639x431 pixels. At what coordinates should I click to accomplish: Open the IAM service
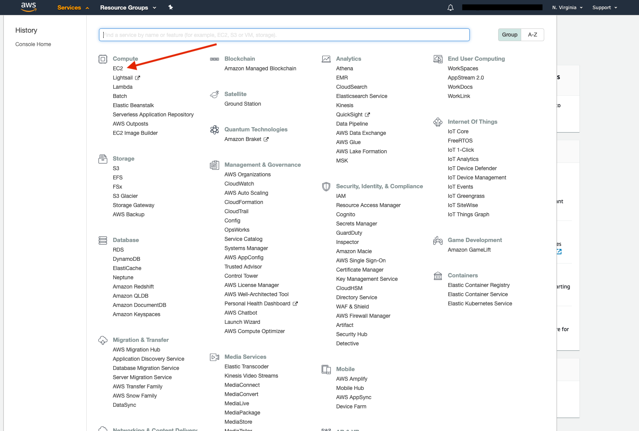pos(341,196)
